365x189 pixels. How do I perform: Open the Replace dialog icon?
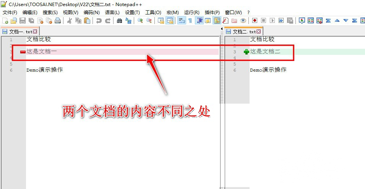click(x=128, y=21)
